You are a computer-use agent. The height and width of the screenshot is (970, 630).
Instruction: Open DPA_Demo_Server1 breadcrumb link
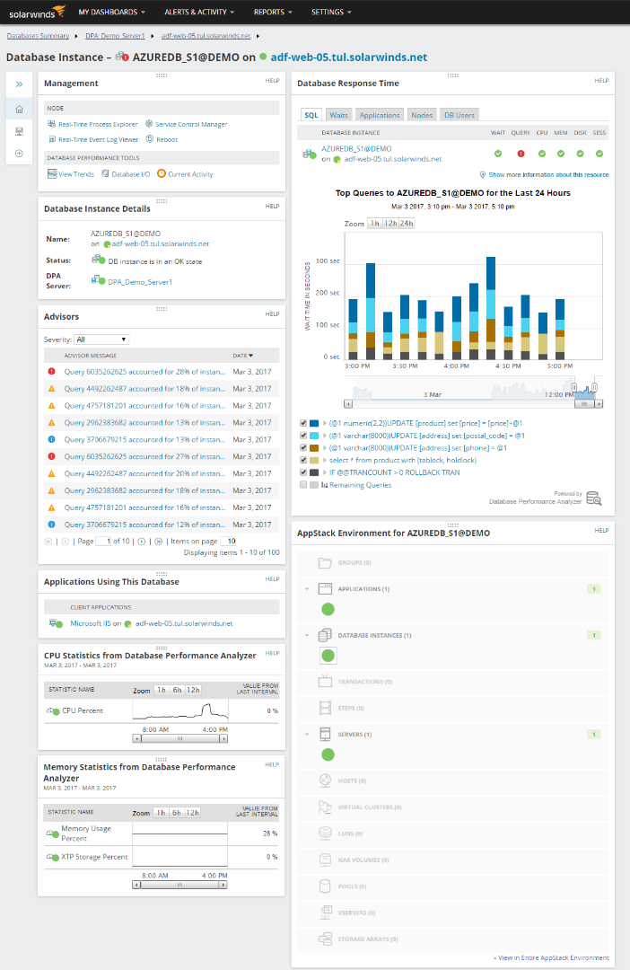(115, 36)
